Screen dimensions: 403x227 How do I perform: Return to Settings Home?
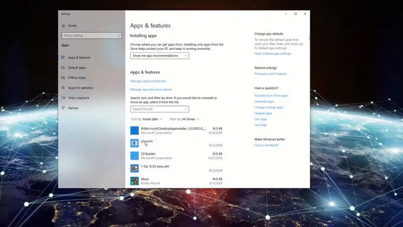tap(72, 25)
